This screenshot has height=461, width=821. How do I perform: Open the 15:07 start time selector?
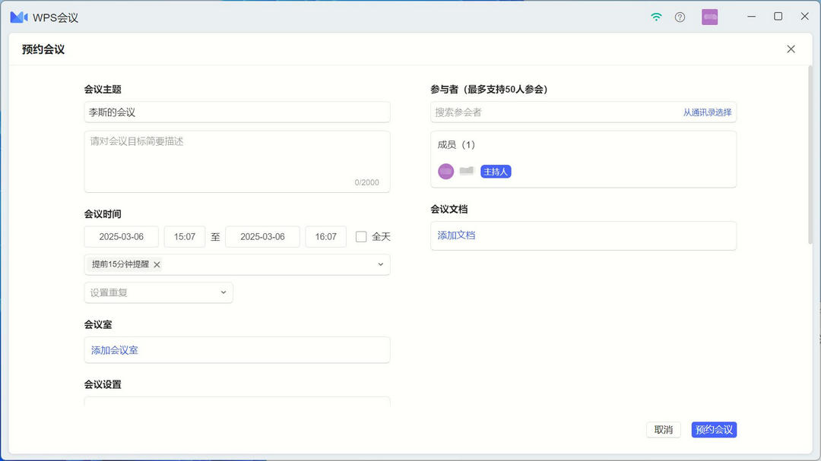coord(184,236)
